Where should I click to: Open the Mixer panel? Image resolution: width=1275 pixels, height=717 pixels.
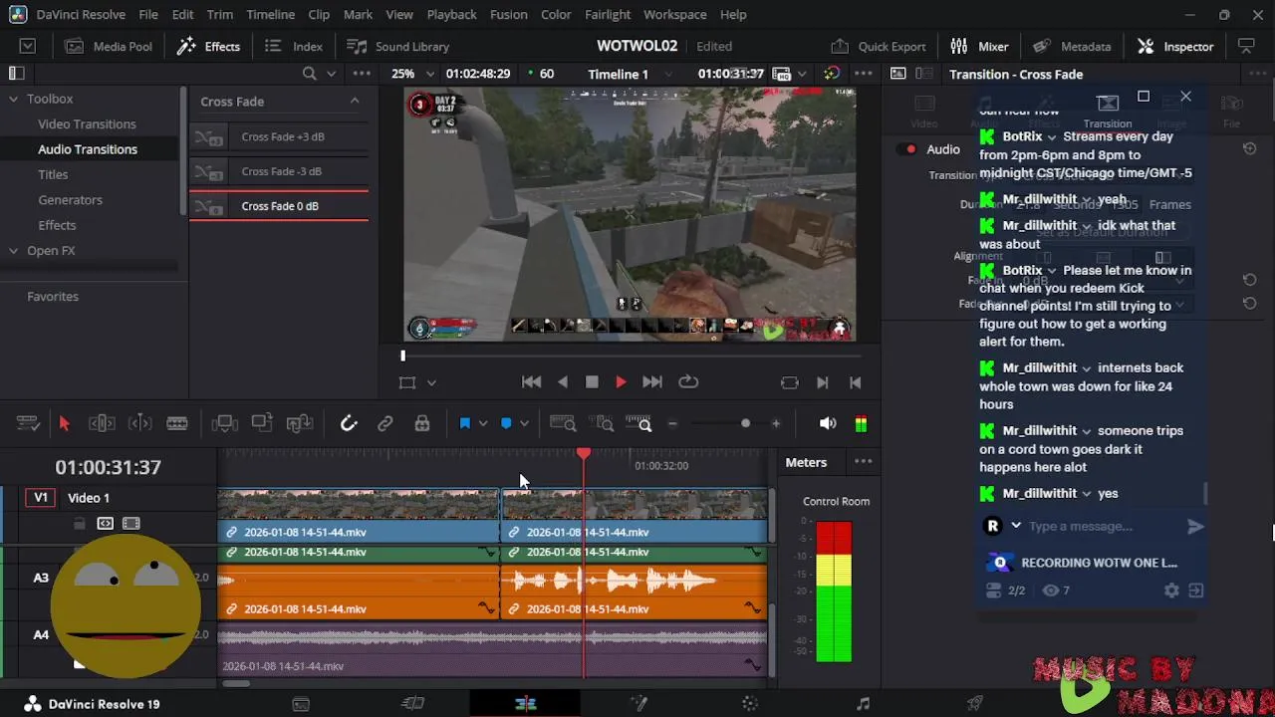(x=980, y=47)
